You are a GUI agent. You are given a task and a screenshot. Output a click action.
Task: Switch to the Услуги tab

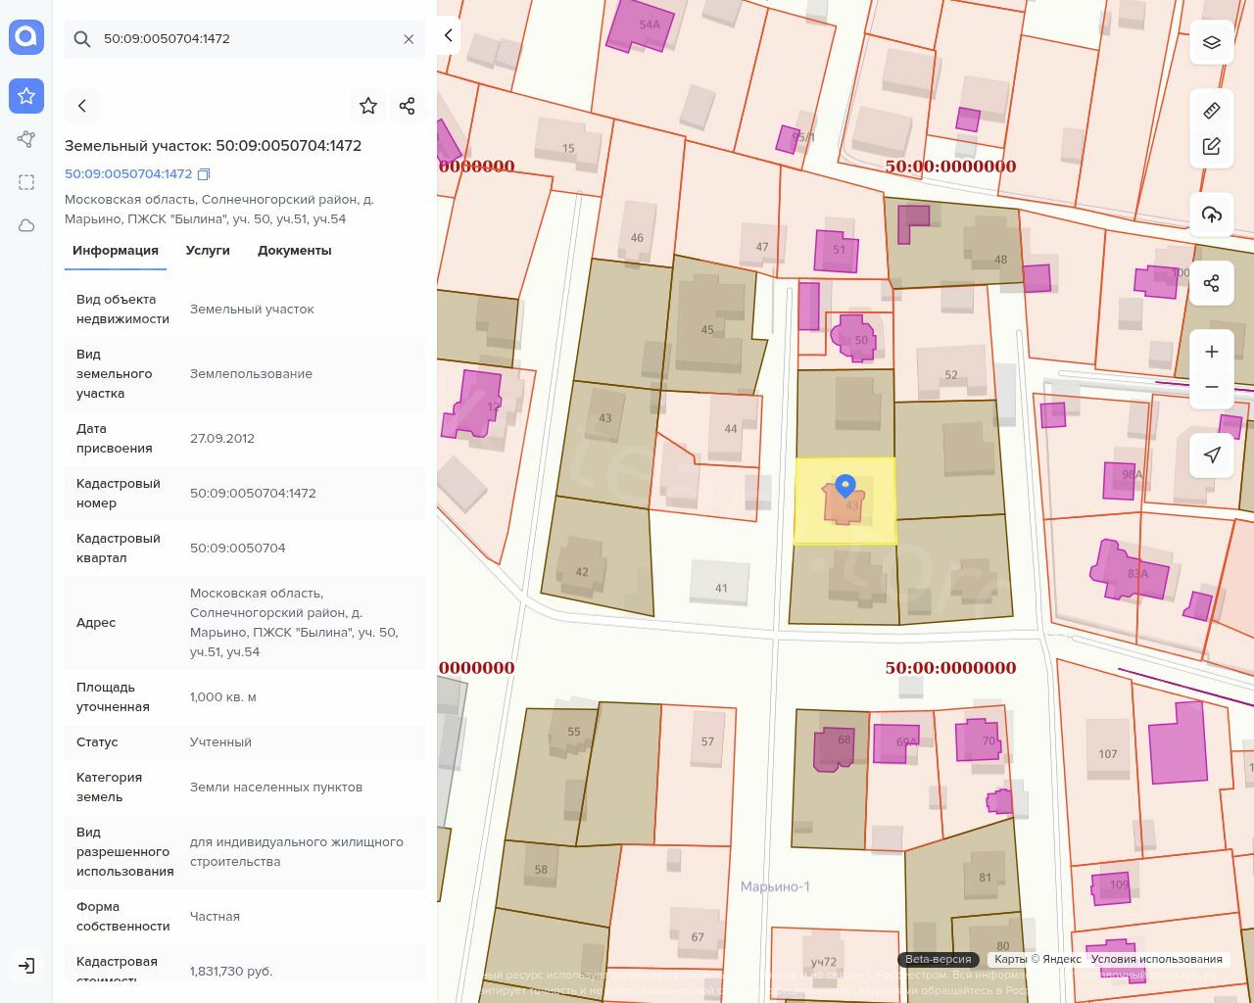(x=208, y=251)
